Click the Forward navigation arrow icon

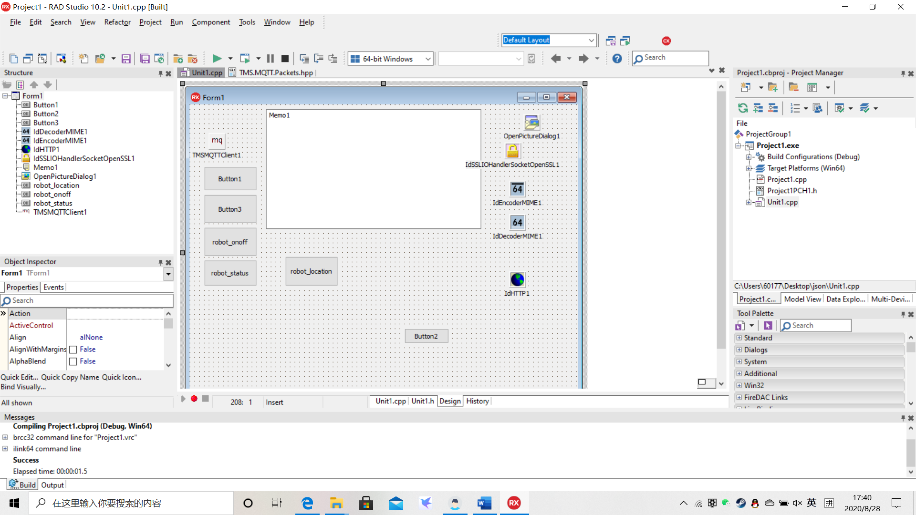pos(583,59)
